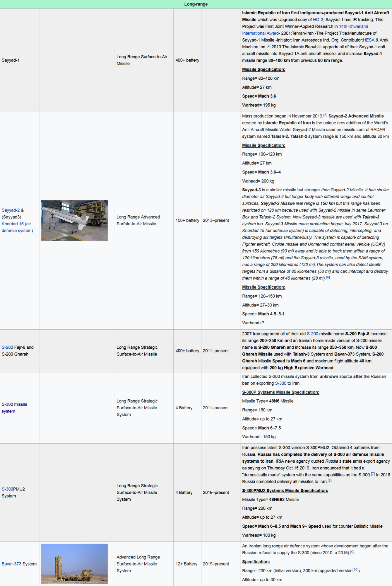Open citation reference [6]

click(328, 277)
